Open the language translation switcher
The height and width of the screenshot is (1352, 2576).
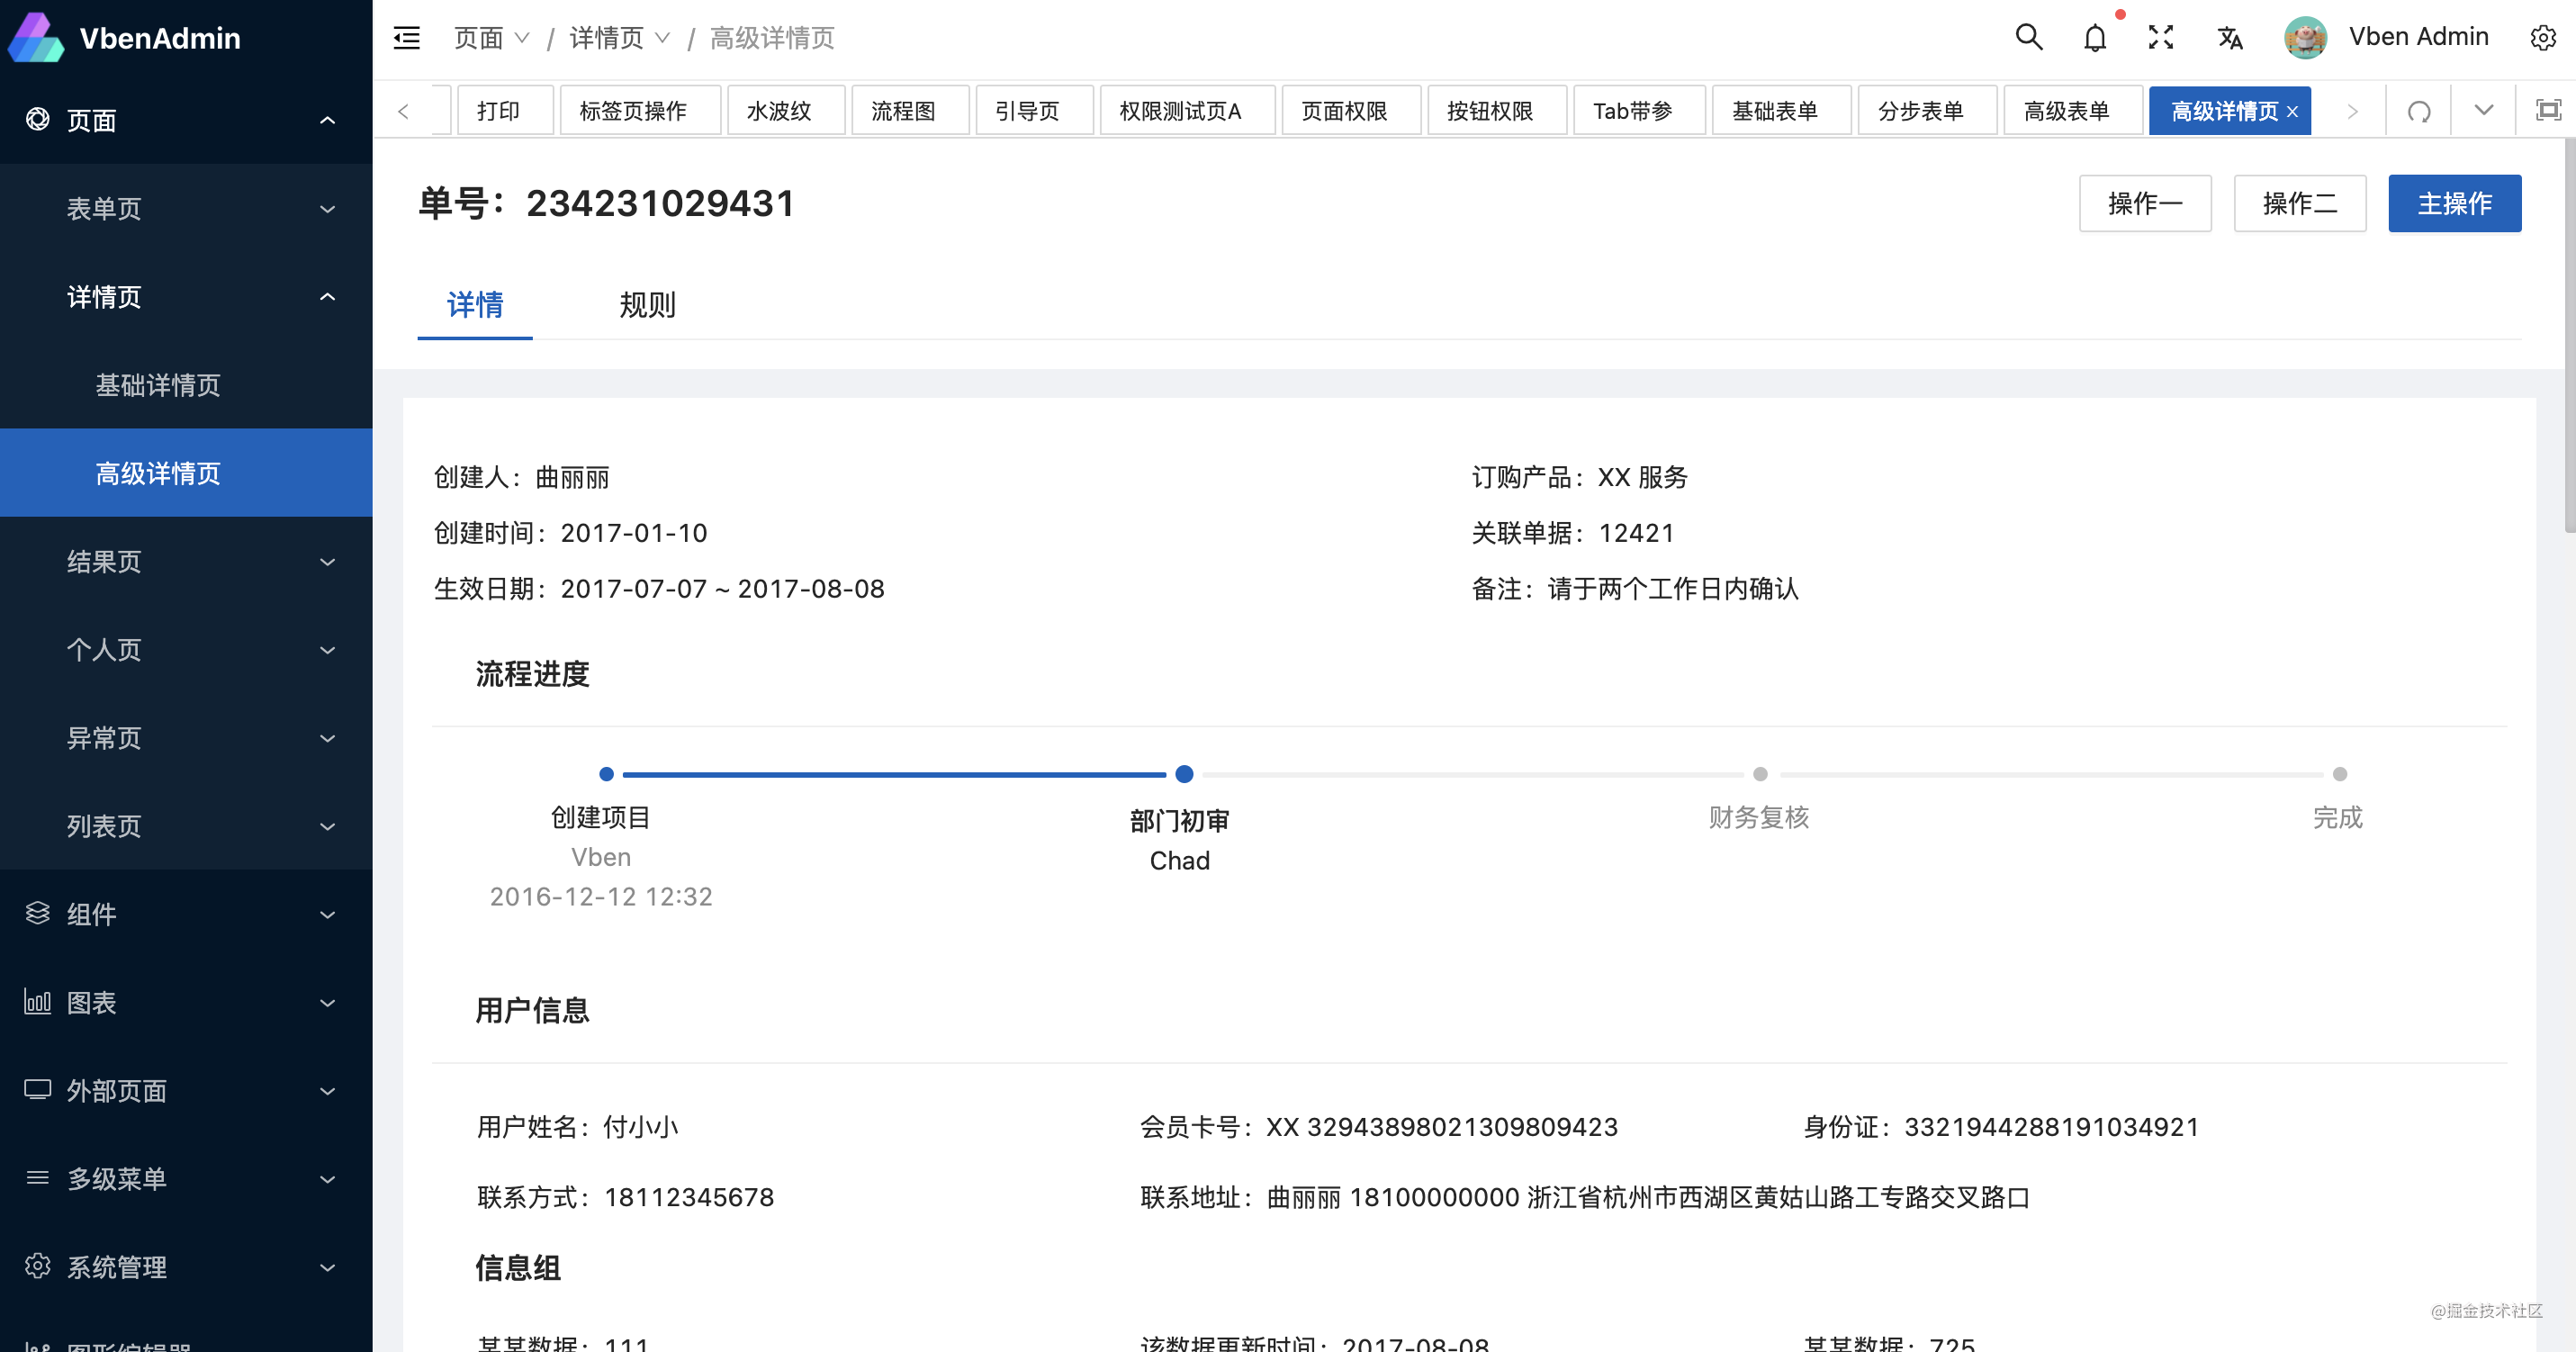click(x=2229, y=38)
